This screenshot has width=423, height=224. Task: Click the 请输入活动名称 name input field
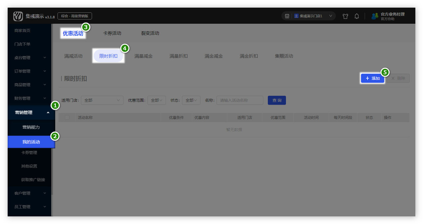pyautogui.click(x=240, y=100)
